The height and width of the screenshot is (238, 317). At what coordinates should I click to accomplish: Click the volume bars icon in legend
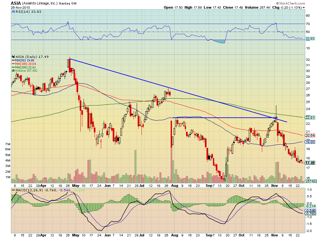point(13,70)
